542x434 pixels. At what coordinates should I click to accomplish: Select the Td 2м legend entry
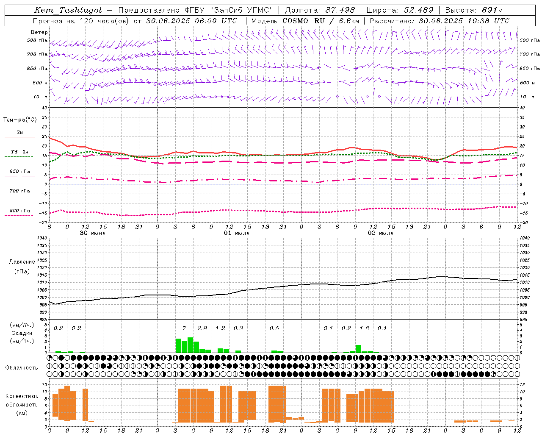coord(20,152)
